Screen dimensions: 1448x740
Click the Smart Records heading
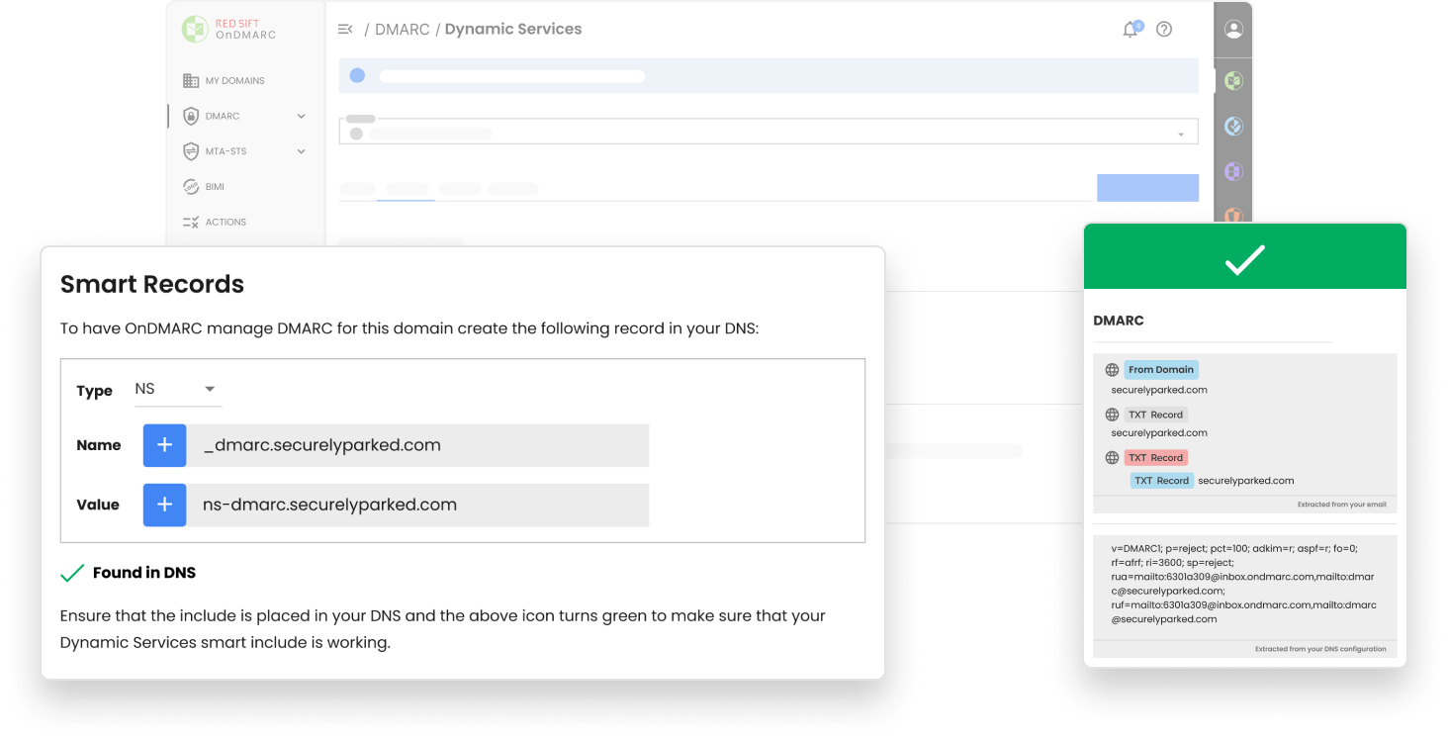[152, 284]
